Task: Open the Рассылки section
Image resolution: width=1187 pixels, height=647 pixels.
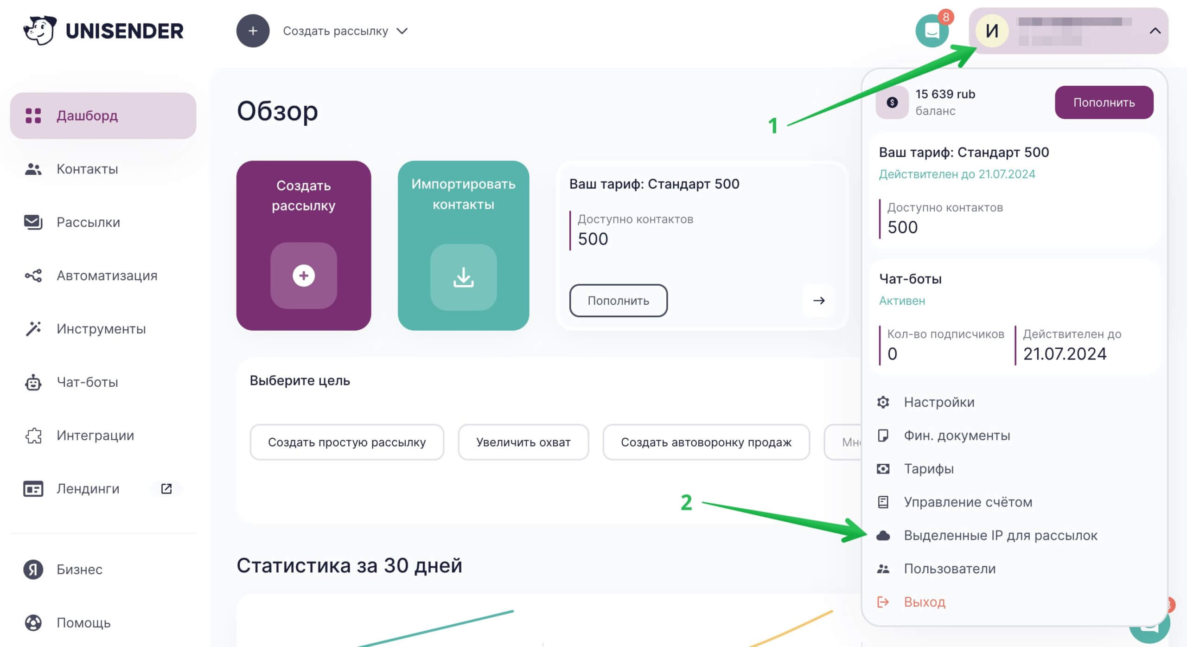Action: [x=88, y=222]
